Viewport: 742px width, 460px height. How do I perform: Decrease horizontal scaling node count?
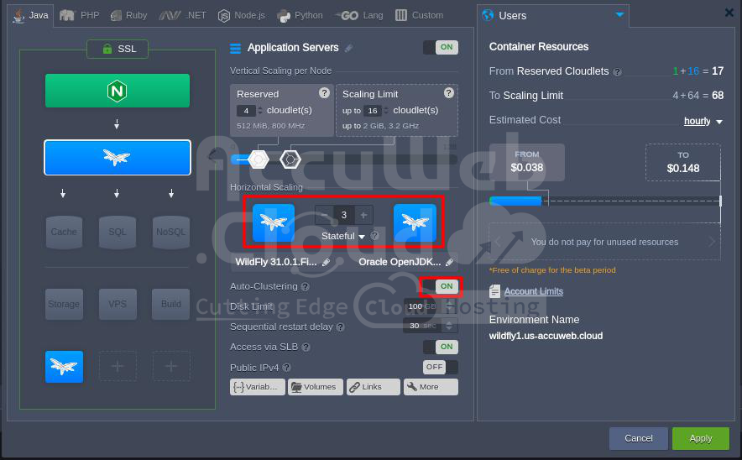[x=324, y=216]
